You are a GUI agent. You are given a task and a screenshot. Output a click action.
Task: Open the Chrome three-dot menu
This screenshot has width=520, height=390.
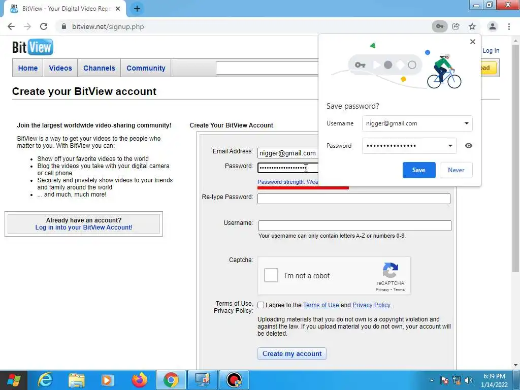coord(509,26)
